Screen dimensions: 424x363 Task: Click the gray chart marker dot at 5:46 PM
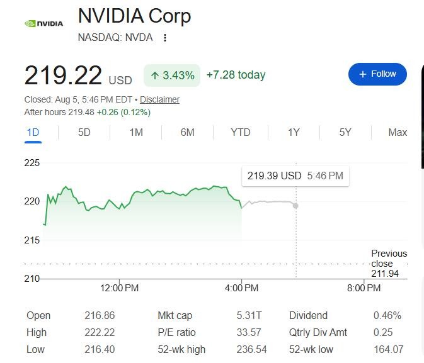295,206
